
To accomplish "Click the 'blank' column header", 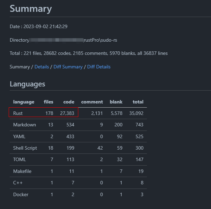I will tap(116, 102).
